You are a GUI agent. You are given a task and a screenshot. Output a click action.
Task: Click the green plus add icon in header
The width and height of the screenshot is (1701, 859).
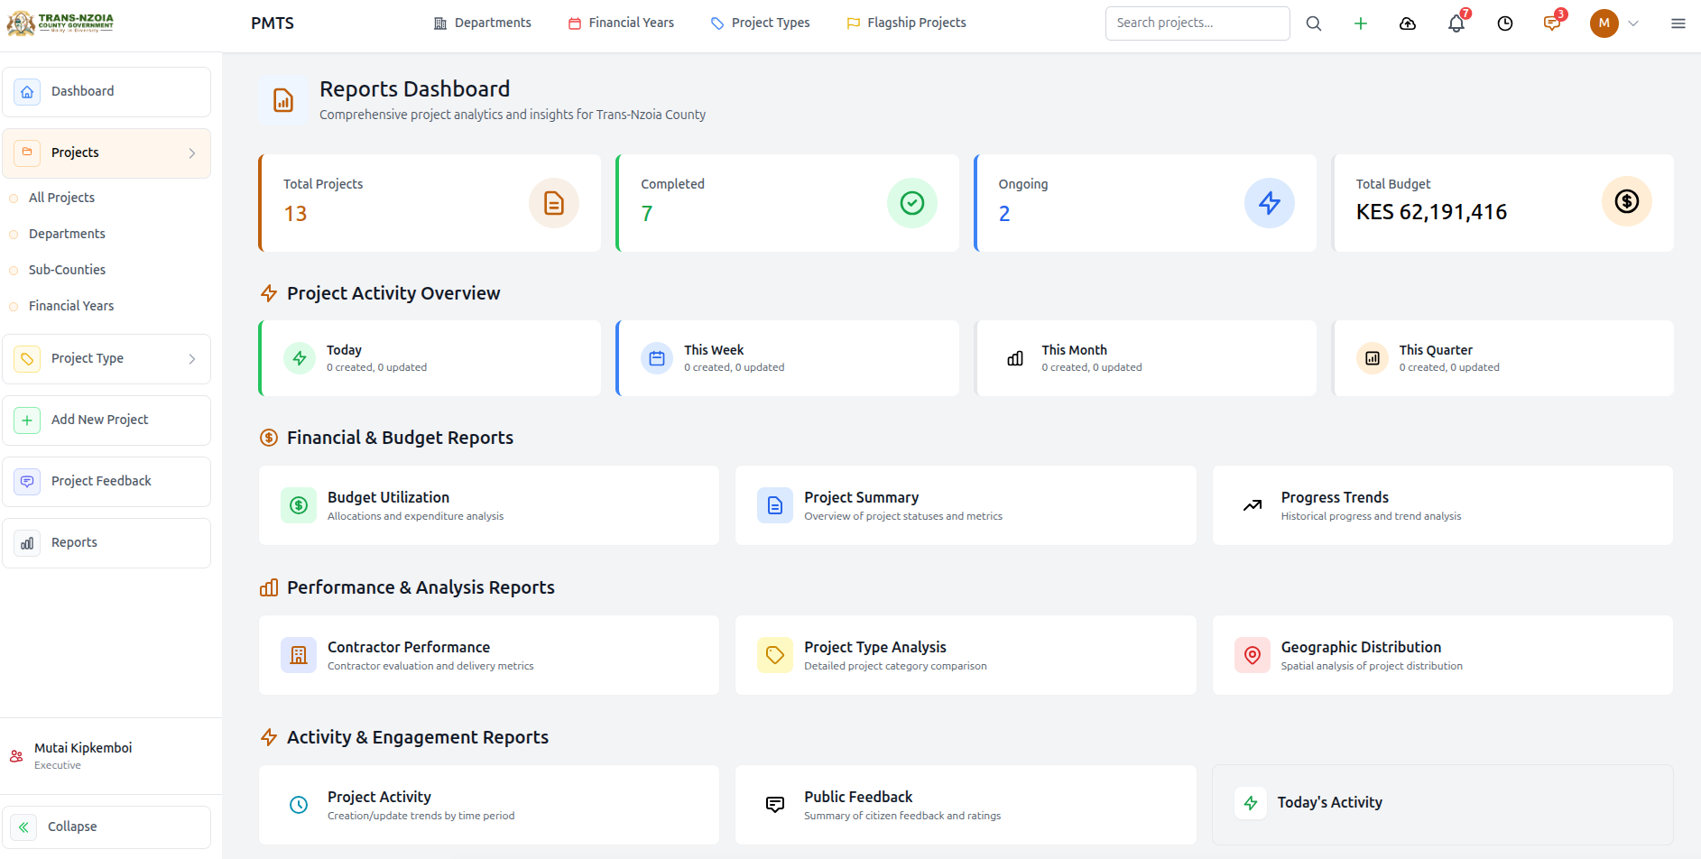pos(1361,23)
